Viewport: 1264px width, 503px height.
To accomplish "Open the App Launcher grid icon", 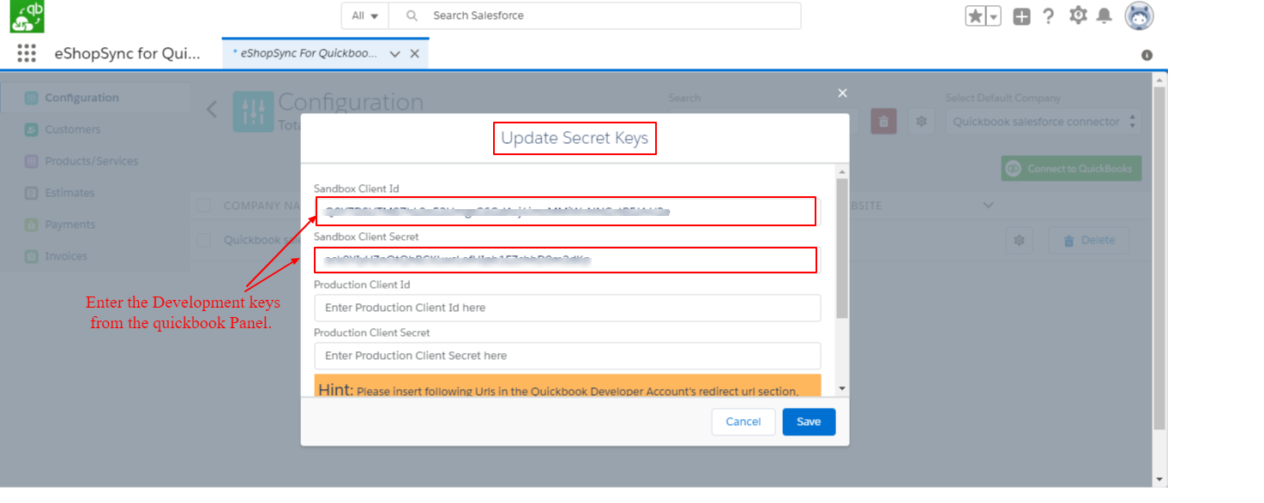I will point(27,53).
